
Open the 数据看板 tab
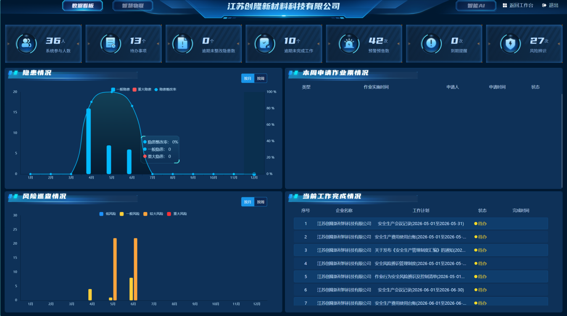83,6
